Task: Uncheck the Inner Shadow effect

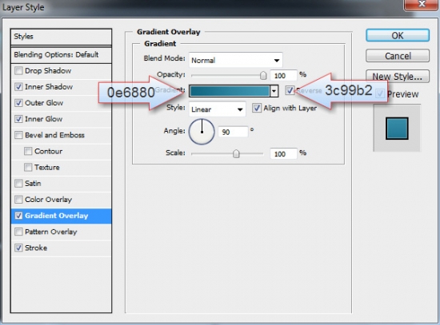Action: pos(18,87)
